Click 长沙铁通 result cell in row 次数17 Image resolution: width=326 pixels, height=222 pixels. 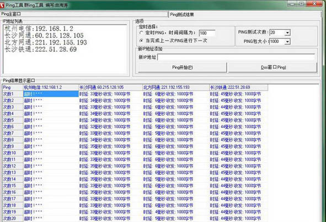[x=238, y=199]
